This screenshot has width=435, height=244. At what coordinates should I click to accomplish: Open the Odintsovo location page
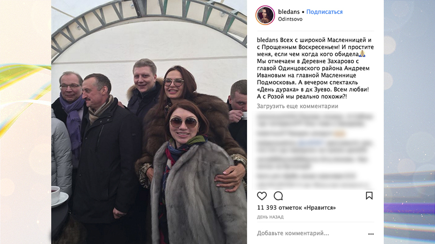(290, 19)
